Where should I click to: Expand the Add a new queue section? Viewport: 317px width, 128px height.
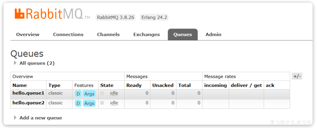pyautogui.click(x=41, y=118)
